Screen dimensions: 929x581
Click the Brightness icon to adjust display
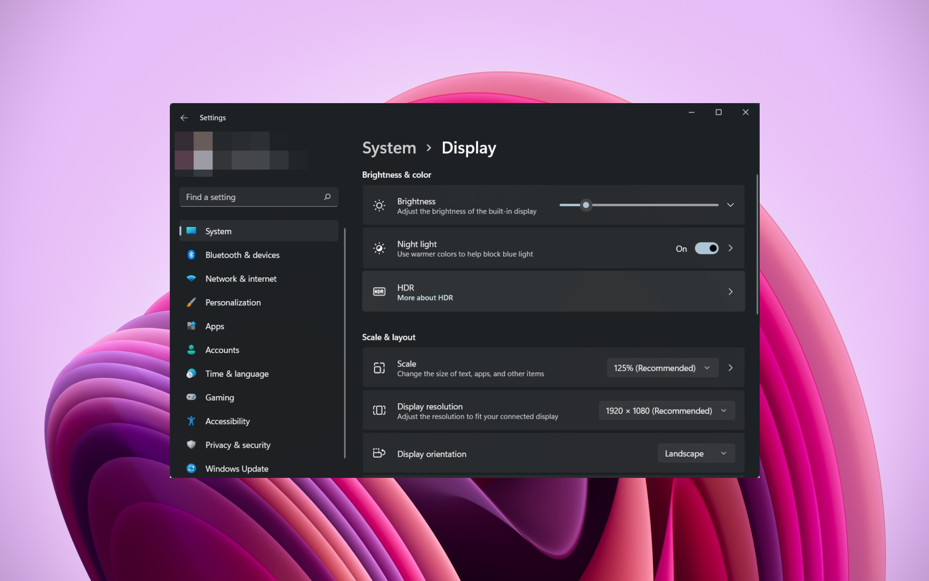(378, 205)
